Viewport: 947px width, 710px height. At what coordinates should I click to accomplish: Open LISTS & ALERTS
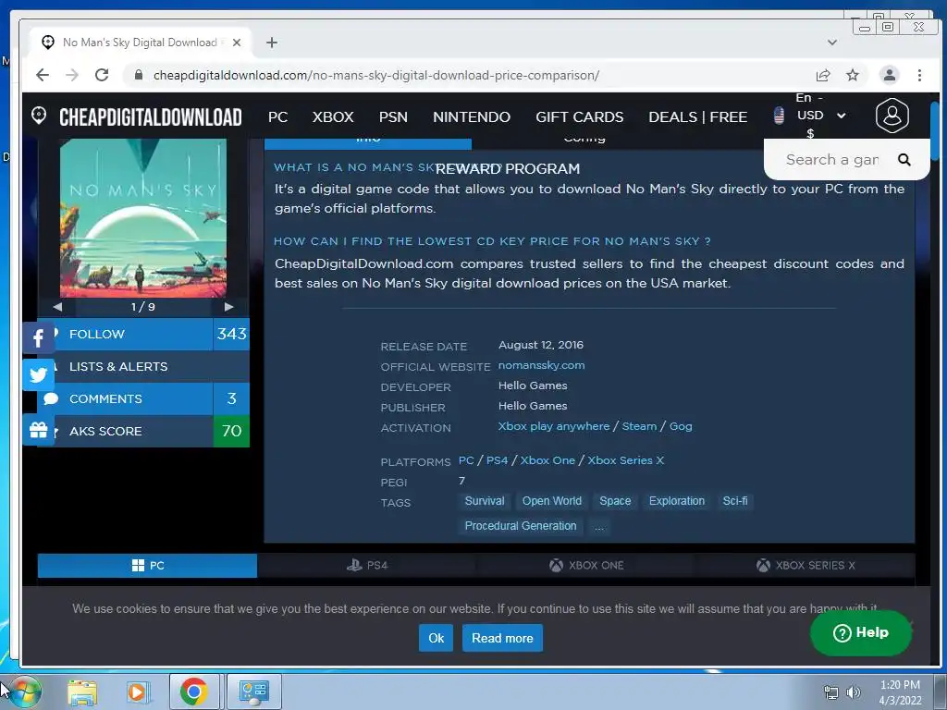143,366
